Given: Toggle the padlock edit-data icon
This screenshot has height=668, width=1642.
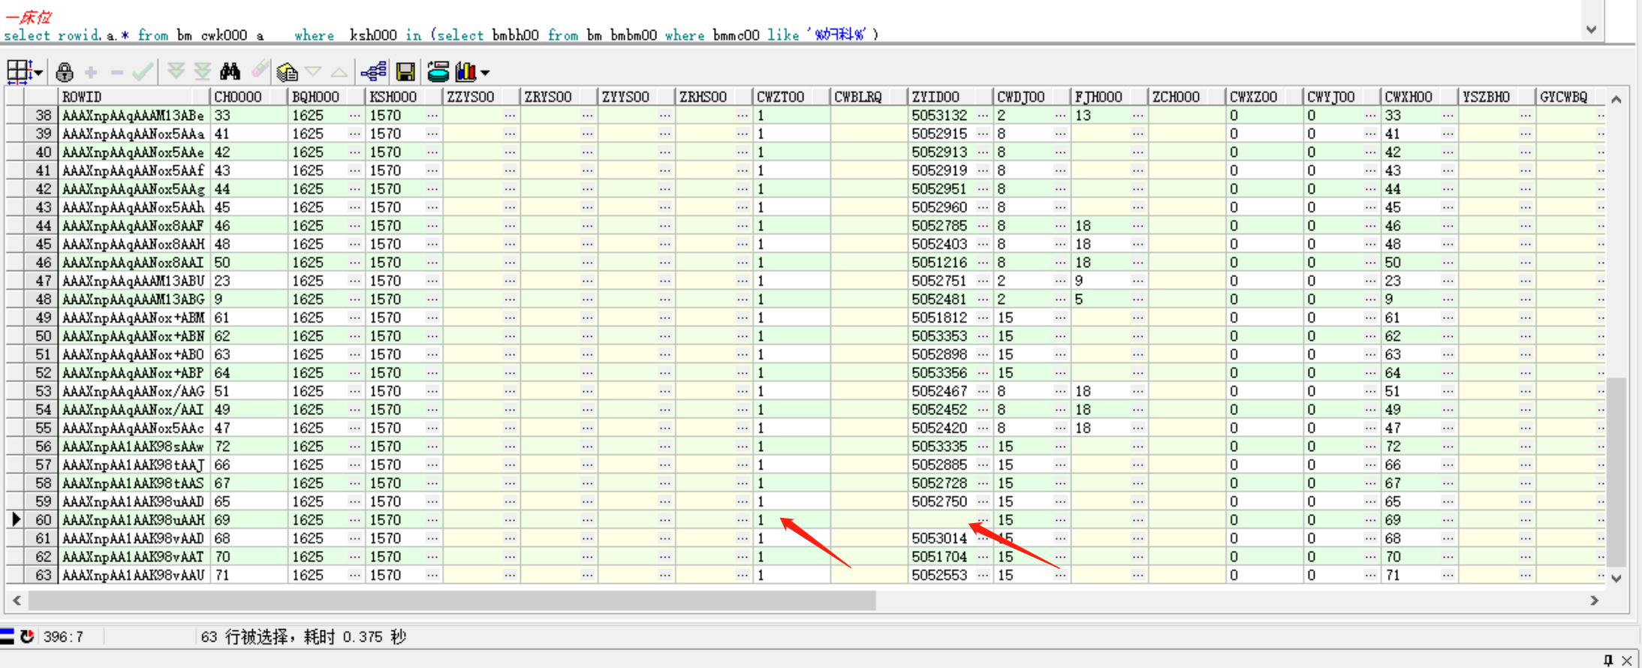Looking at the screenshot, I should tap(65, 72).
